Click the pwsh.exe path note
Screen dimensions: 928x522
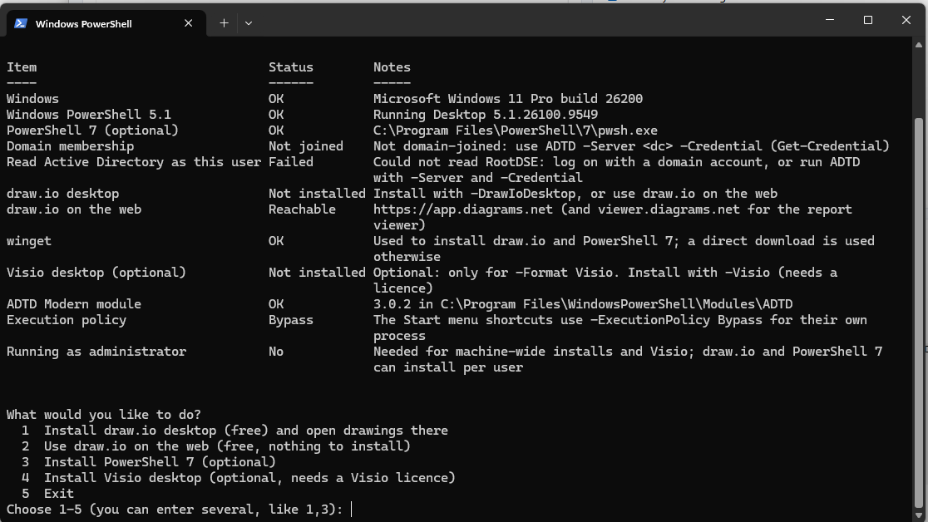tap(515, 130)
